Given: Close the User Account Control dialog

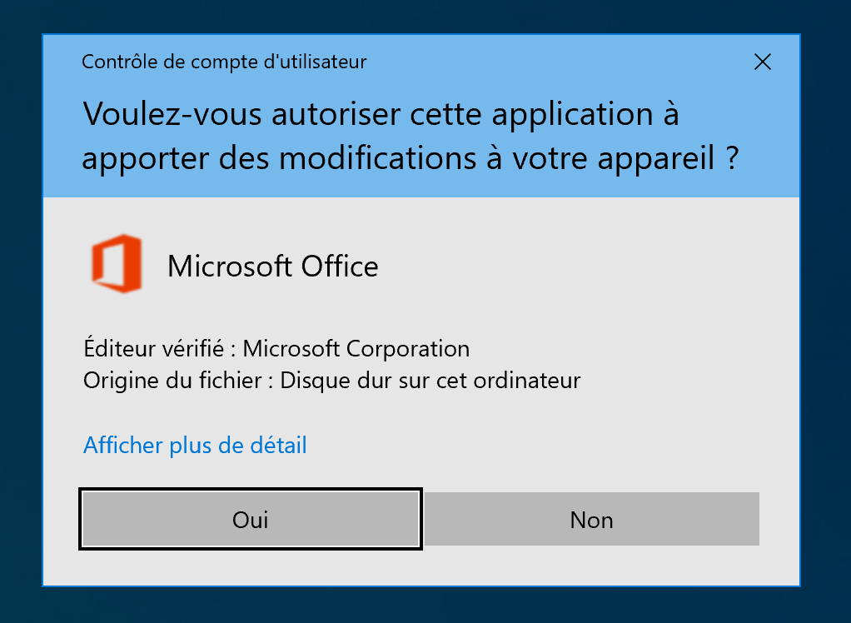Looking at the screenshot, I should pos(762,62).
